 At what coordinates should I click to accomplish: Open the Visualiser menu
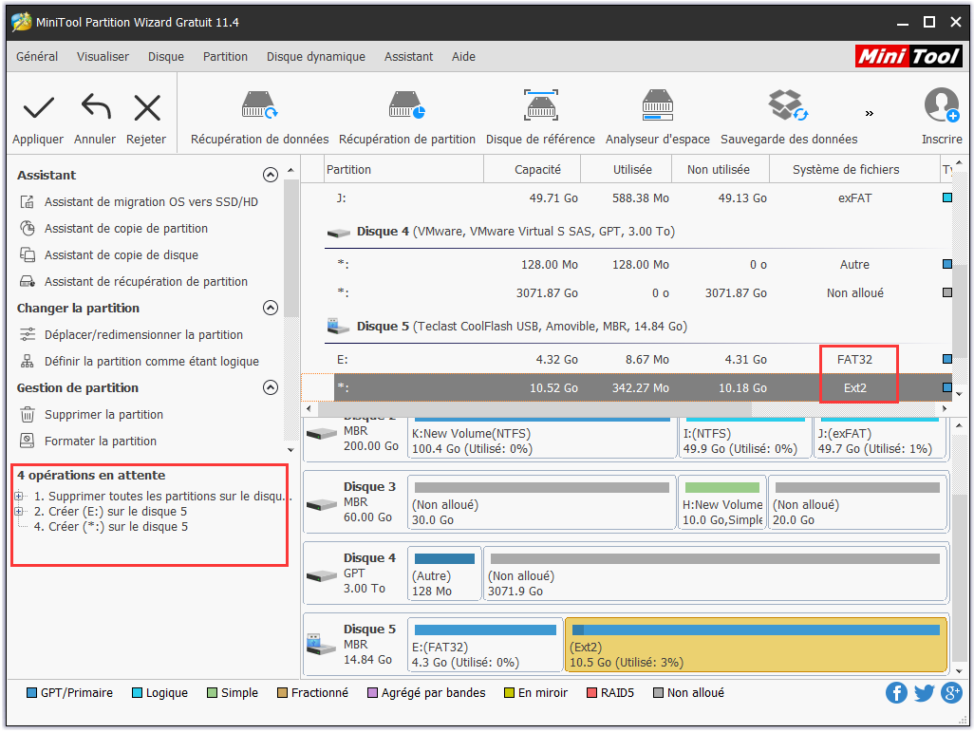click(103, 57)
